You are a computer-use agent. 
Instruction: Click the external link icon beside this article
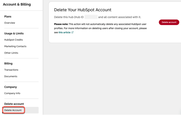pos(72,32)
